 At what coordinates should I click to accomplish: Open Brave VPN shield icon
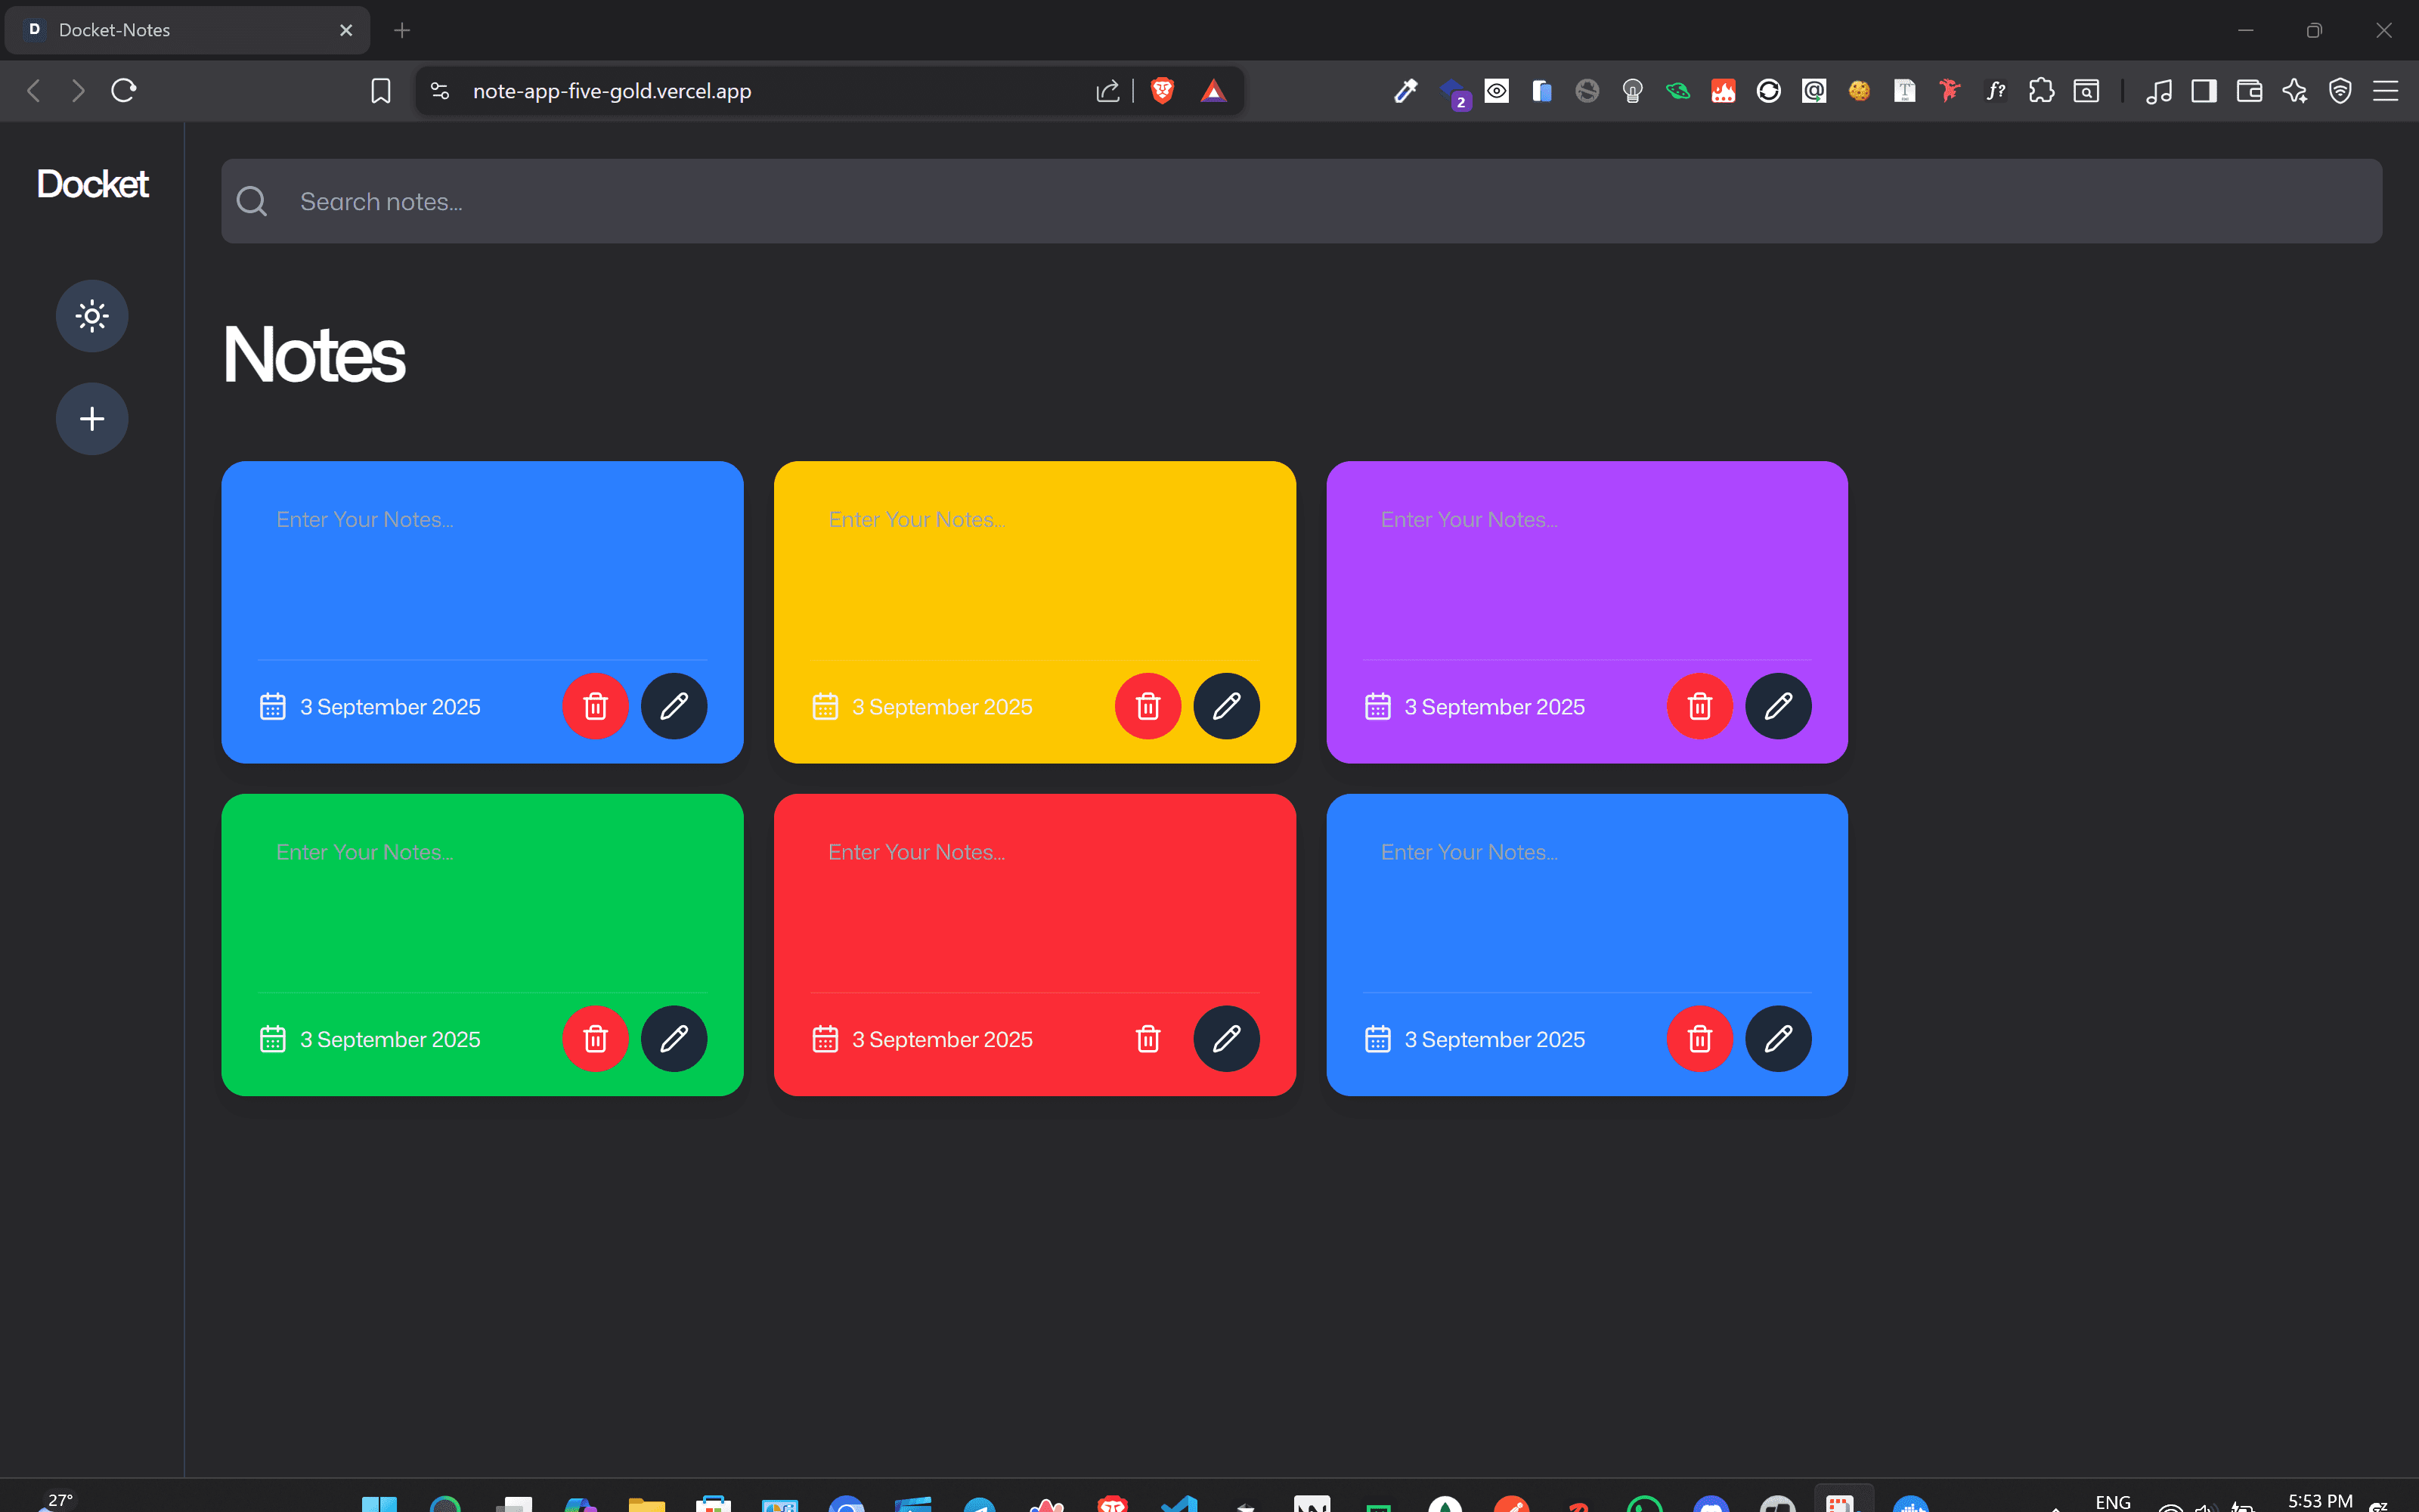pos(2340,91)
